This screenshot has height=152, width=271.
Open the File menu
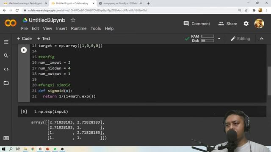tap(25, 28)
